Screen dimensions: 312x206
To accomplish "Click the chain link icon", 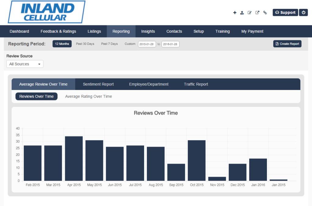I will pyautogui.click(x=265, y=13).
